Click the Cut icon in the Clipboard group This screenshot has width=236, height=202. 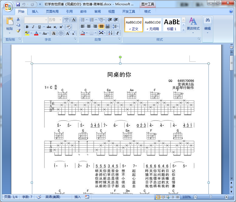click(x=17, y=18)
